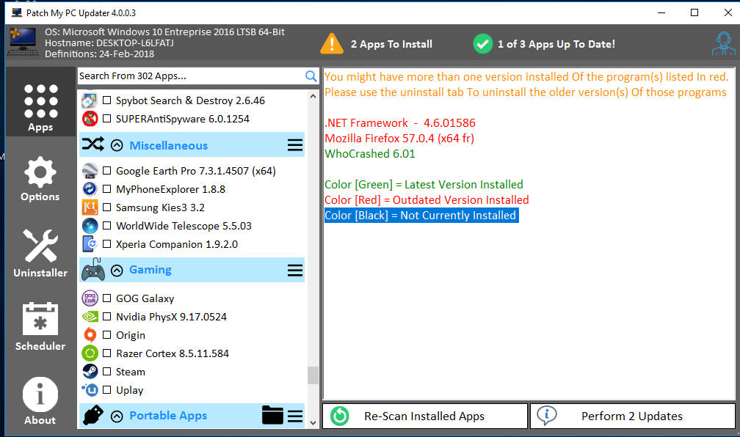
Task: Open the Miscellaneous hamburger menu
Action: [295, 145]
